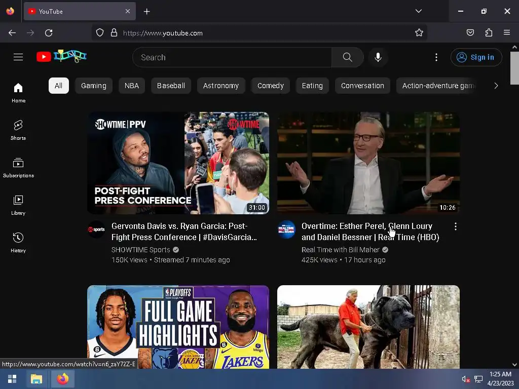Click the search magnifier button
The image size is (519, 389).
(348, 57)
